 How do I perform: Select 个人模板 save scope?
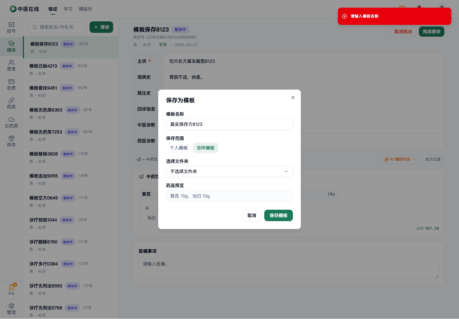click(x=179, y=148)
